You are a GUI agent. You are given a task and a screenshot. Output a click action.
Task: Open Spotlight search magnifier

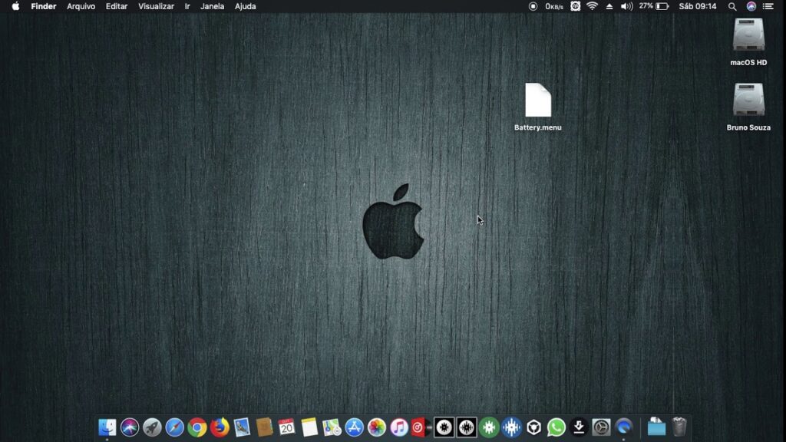[x=732, y=6]
